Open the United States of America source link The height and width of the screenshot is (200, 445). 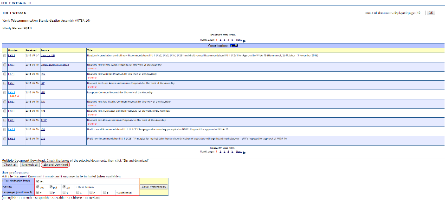[x=54, y=65]
